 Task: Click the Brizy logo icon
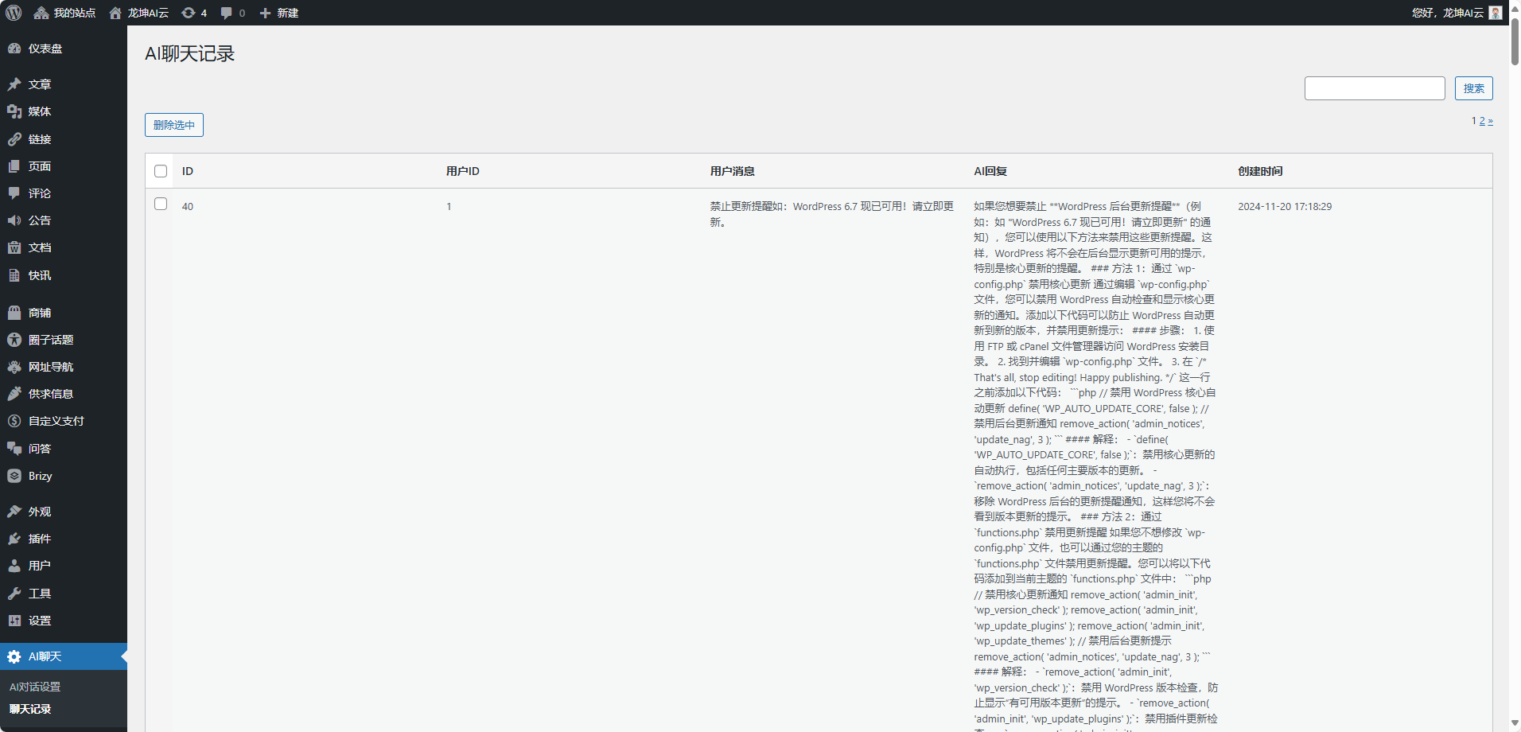14,476
